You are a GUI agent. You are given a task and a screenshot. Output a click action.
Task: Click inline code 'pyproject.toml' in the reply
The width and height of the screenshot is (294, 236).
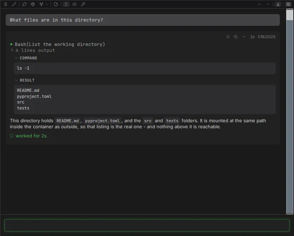tap(102, 121)
